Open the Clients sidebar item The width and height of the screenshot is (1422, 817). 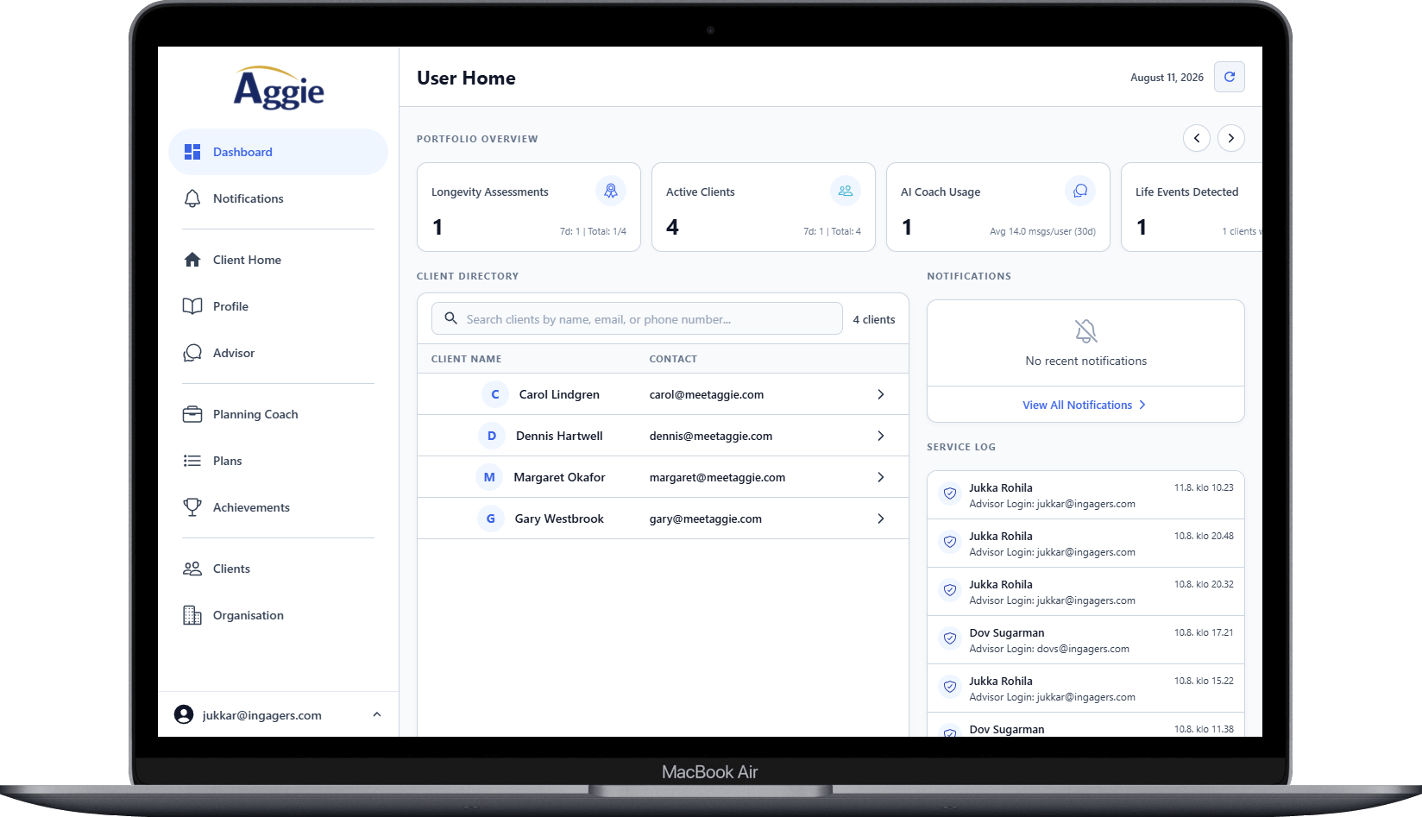coord(278,569)
